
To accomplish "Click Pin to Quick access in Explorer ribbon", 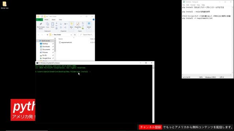I will [41, 26].
